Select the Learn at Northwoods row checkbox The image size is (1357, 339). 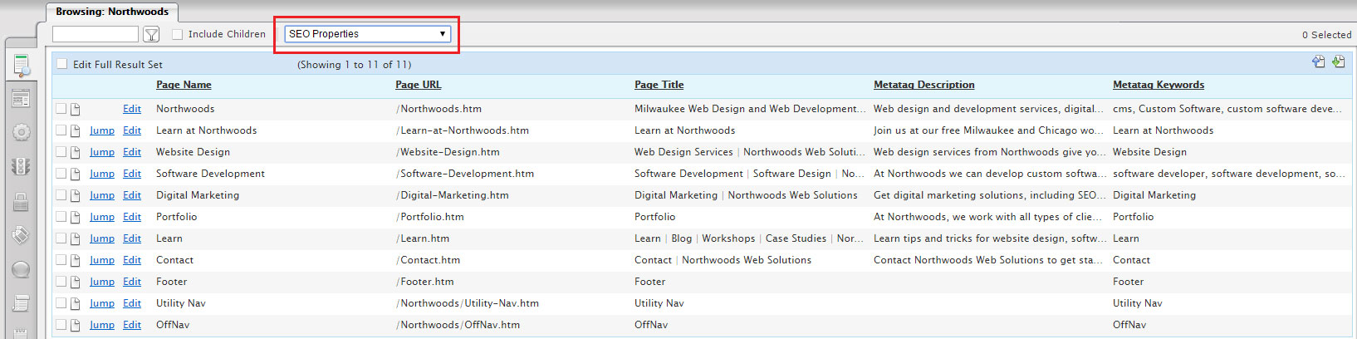click(61, 130)
